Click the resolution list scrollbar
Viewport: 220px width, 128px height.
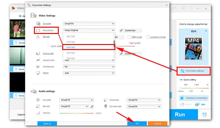(x=114, y=43)
